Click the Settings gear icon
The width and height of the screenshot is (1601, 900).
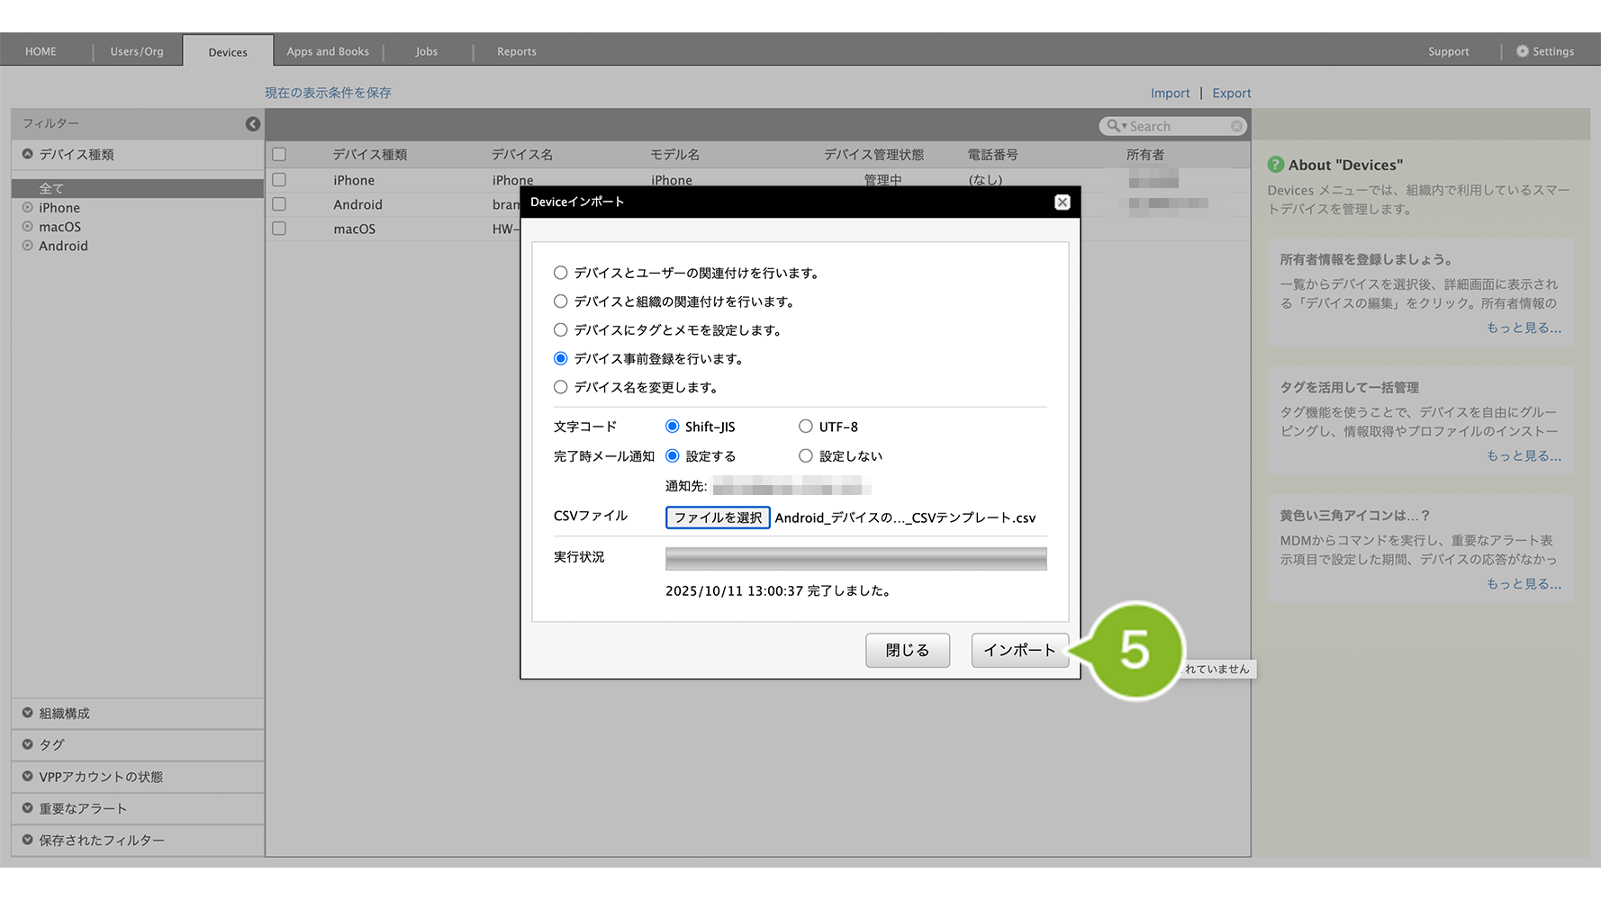tap(1522, 51)
